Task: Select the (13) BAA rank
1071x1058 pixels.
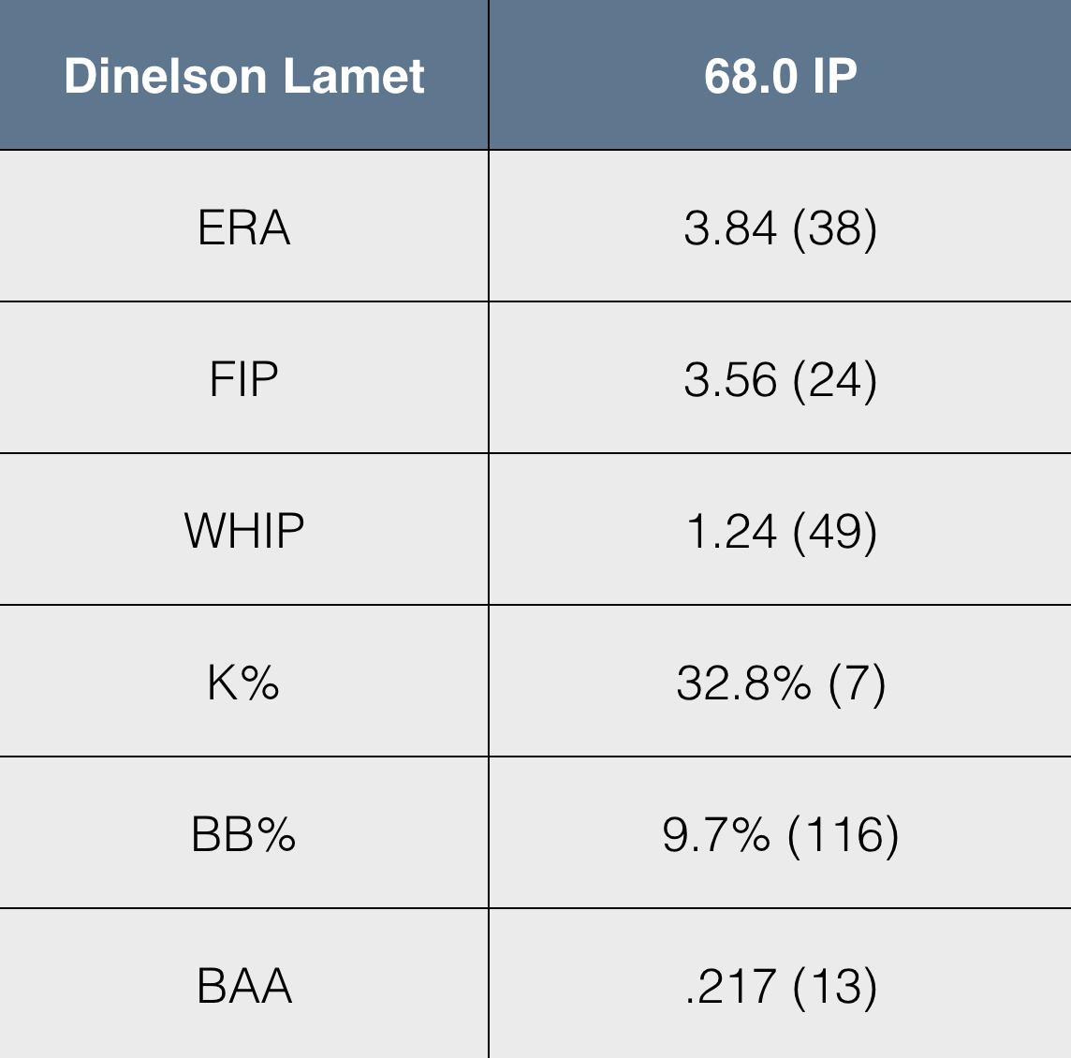Action: (x=835, y=986)
